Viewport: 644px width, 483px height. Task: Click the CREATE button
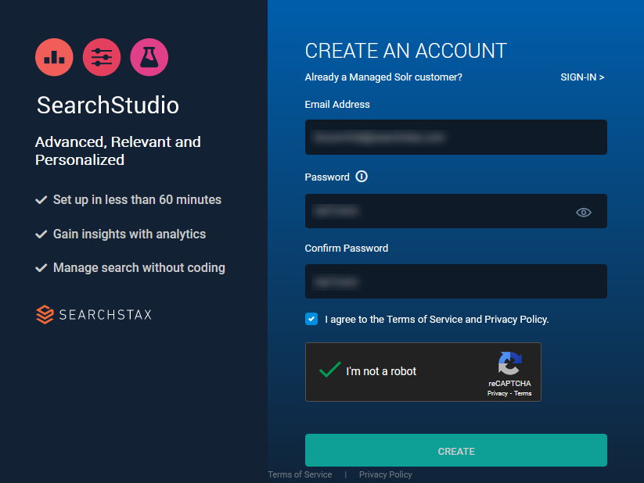point(456,450)
